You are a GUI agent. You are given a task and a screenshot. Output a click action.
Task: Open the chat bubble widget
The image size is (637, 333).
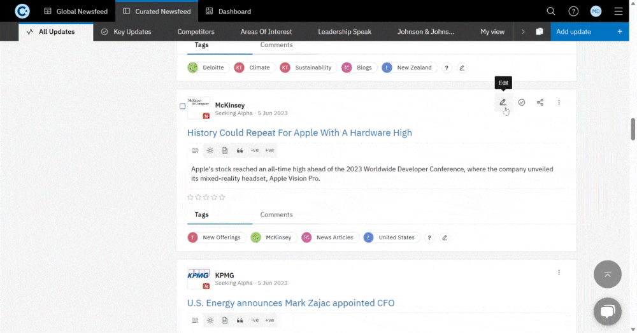tap(607, 311)
